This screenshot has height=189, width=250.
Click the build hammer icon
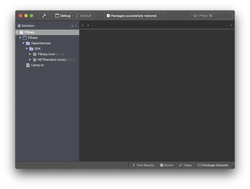coord(44,16)
